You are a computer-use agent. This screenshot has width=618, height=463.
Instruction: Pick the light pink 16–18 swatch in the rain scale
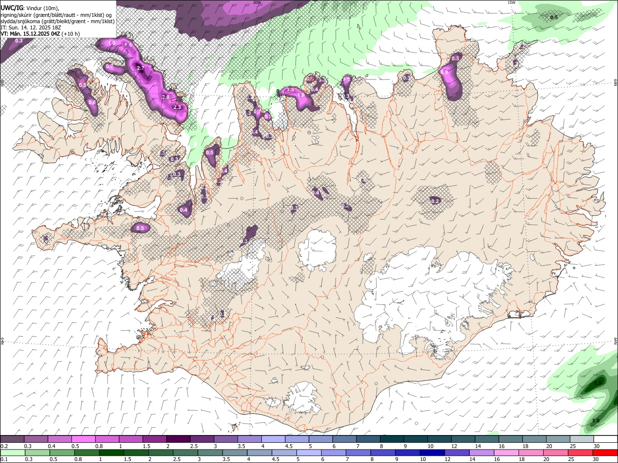click(x=506, y=453)
